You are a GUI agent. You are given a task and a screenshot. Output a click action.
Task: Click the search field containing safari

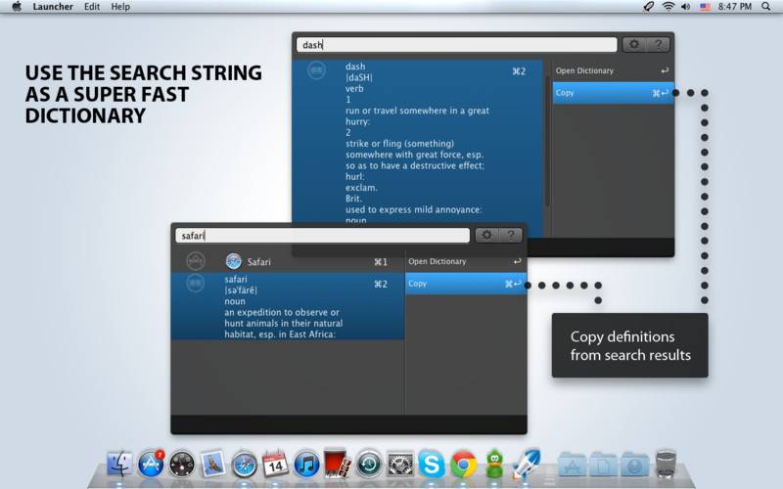tap(323, 236)
